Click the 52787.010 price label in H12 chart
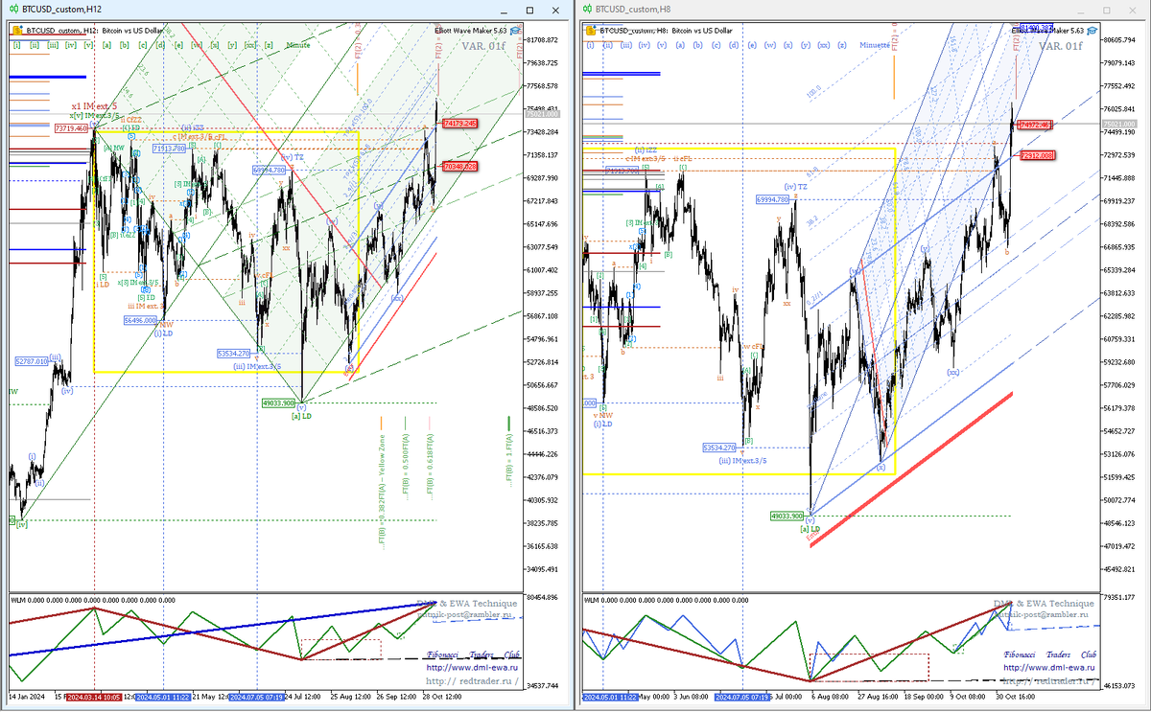The image size is (1151, 712). 32,361
